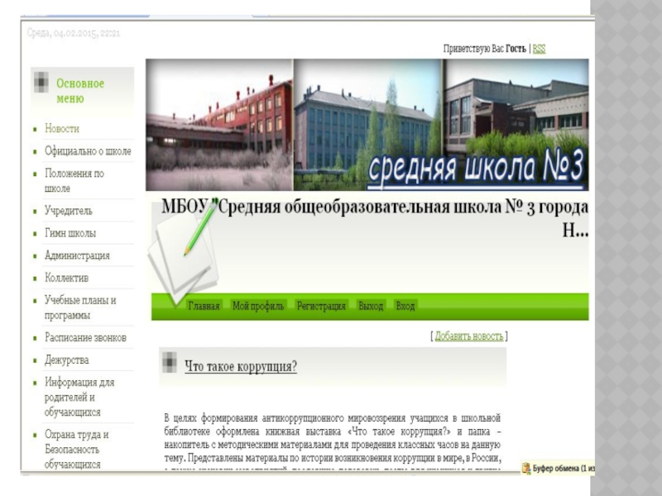The height and width of the screenshot is (496, 662).
Task: Open Учебные планы и программы
Action: coord(80,308)
